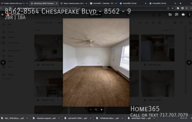
Task: Expand options for 'a44316a3-73a5' download
Action: 154,118
